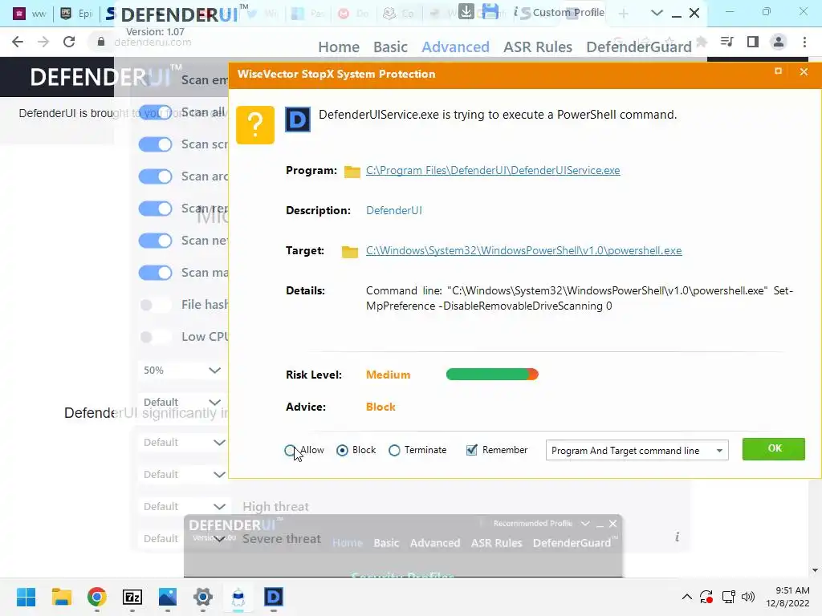Viewport: 822px width, 616px height.
Task: Open taskbar clock showing 9:51 AM
Action: click(x=788, y=597)
